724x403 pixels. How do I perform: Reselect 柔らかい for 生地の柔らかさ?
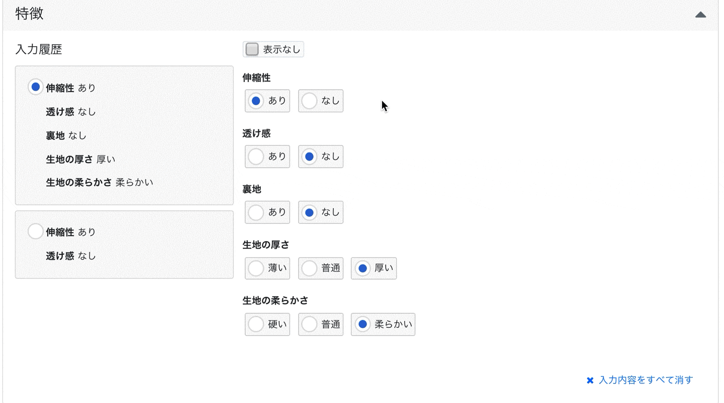pyautogui.click(x=383, y=324)
